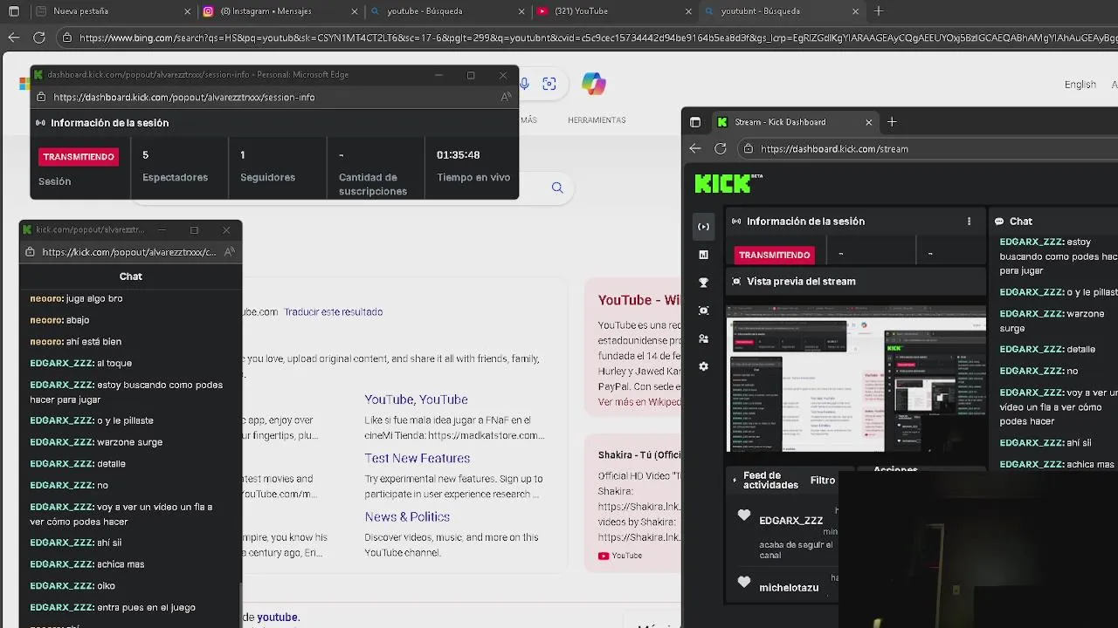Reload the main Bing browser page
The width and height of the screenshot is (1118, 628).
tap(39, 38)
